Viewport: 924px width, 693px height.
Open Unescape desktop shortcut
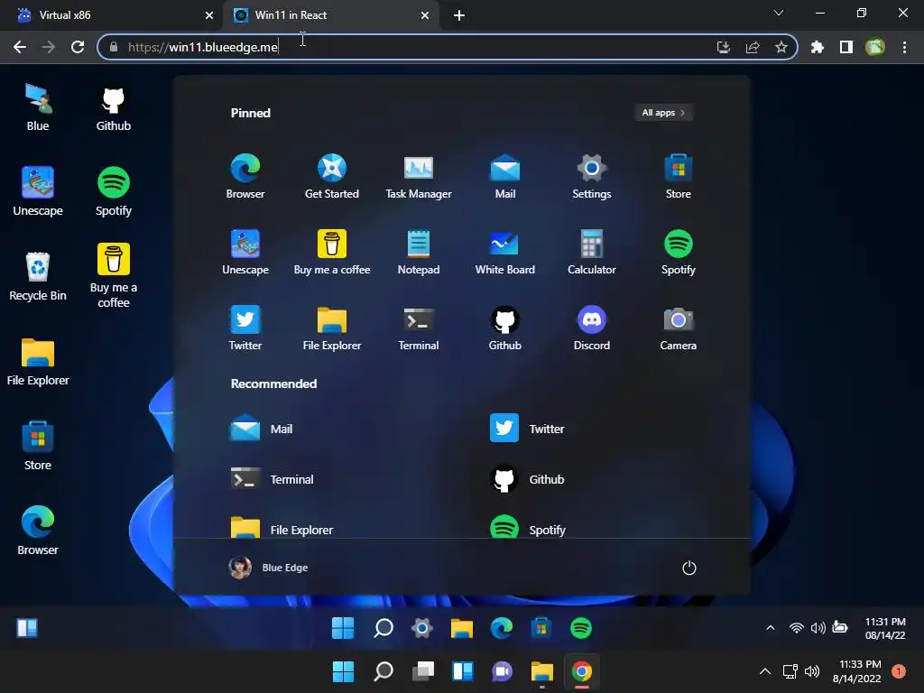(38, 191)
